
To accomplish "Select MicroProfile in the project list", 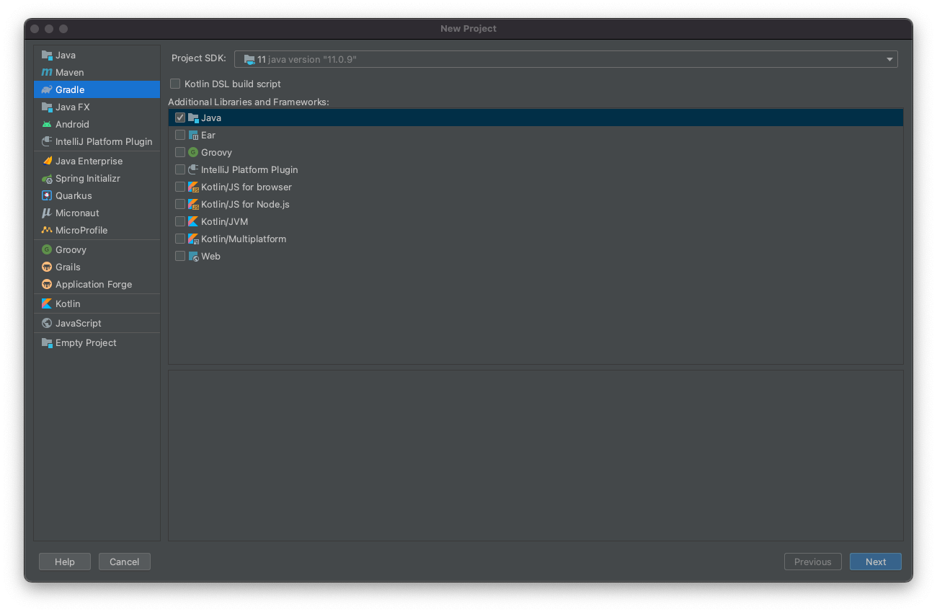I will 97,230.
